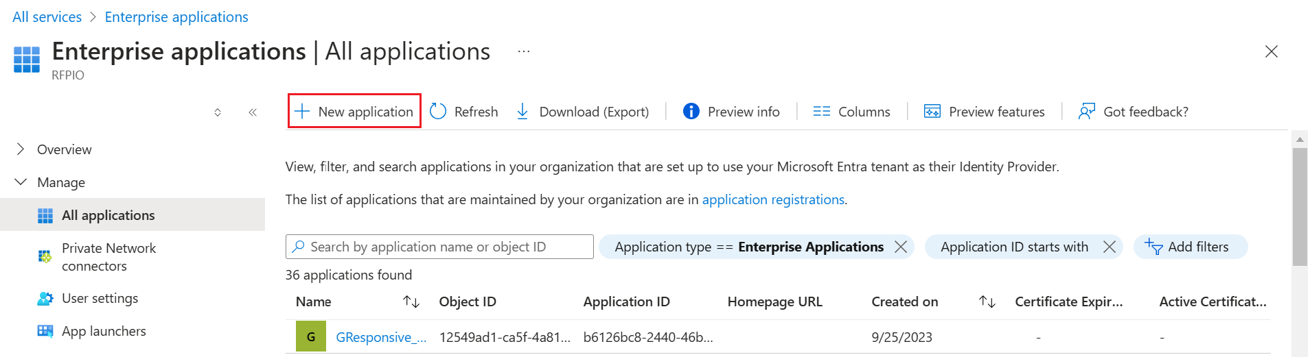Open the GResponsive_... application link
Viewport: 1310px width, 357px height.
(x=381, y=337)
